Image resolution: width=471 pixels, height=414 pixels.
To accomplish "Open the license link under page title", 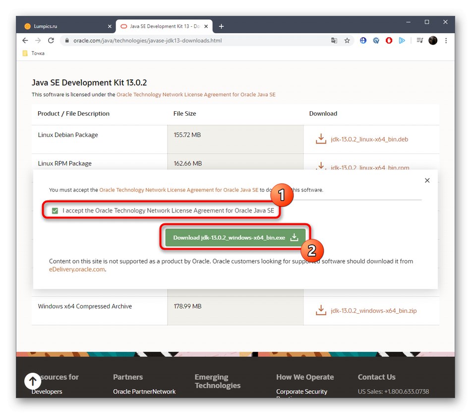I will [x=196, y=94].
